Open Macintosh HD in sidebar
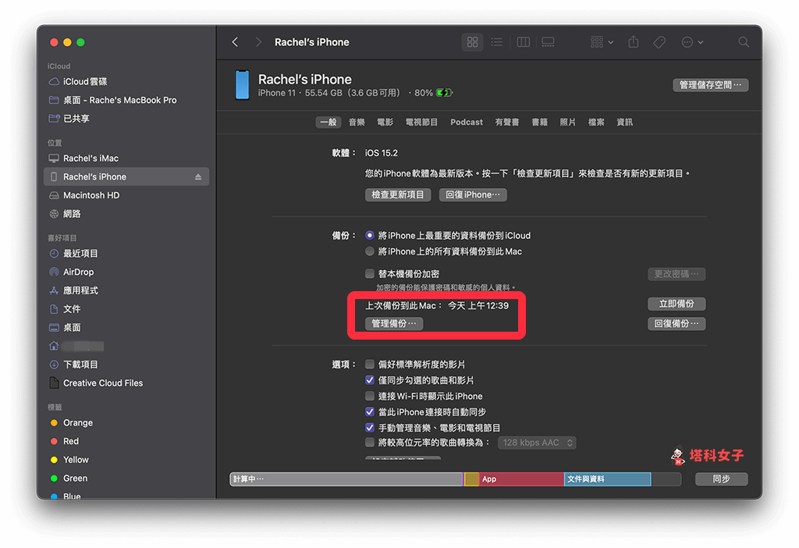This screenshot has width=799, height=548. (126, 195)
